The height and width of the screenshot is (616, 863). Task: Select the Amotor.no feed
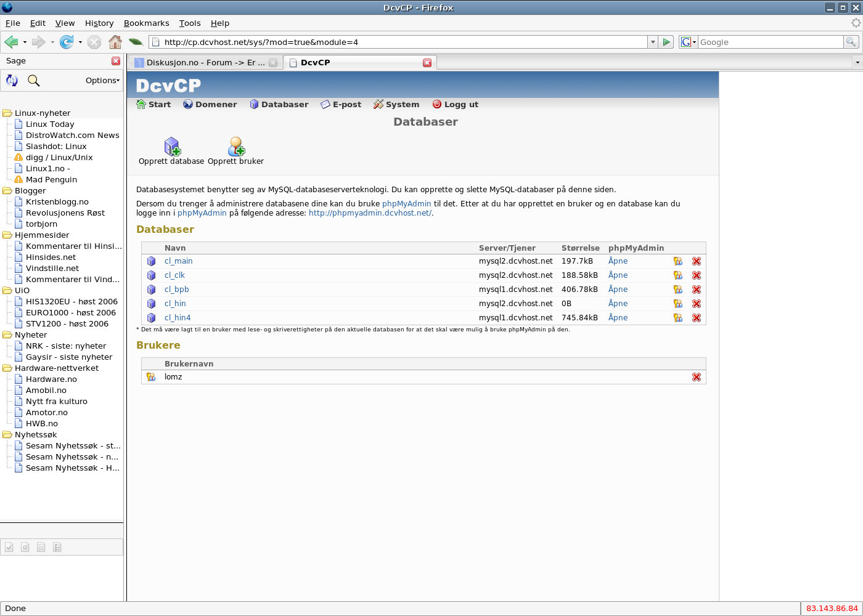[47, 413]
